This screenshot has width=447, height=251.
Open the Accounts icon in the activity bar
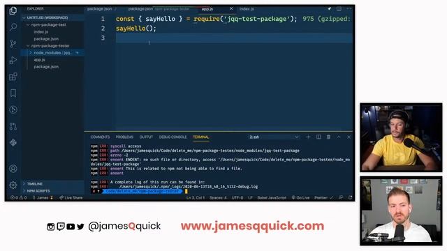[x=13, y=169]
